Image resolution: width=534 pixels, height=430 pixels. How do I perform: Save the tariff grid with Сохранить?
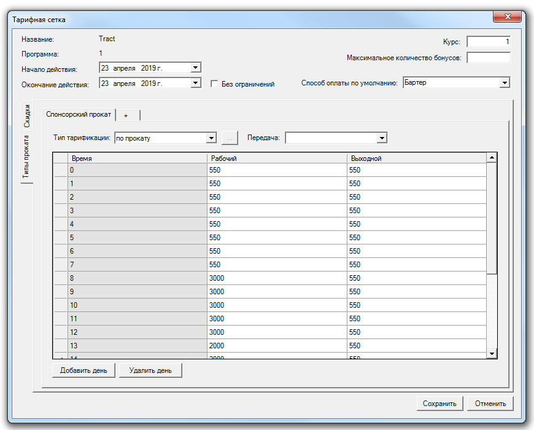click(x=439, y=404)
